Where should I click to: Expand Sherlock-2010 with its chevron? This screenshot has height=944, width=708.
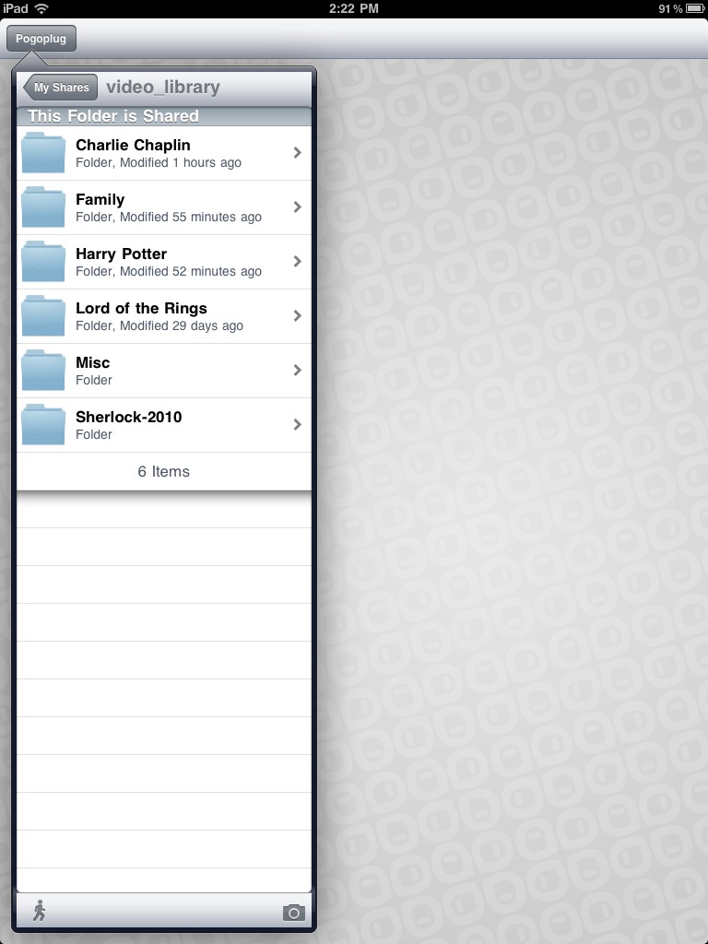tap(298, 424)
